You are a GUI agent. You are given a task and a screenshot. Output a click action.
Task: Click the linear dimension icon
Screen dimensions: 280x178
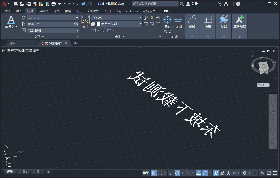(x=94, y=30)
